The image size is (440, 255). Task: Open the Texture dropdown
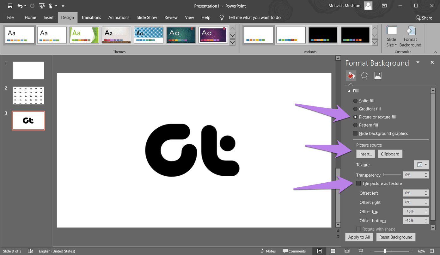(x=421, y=165)
